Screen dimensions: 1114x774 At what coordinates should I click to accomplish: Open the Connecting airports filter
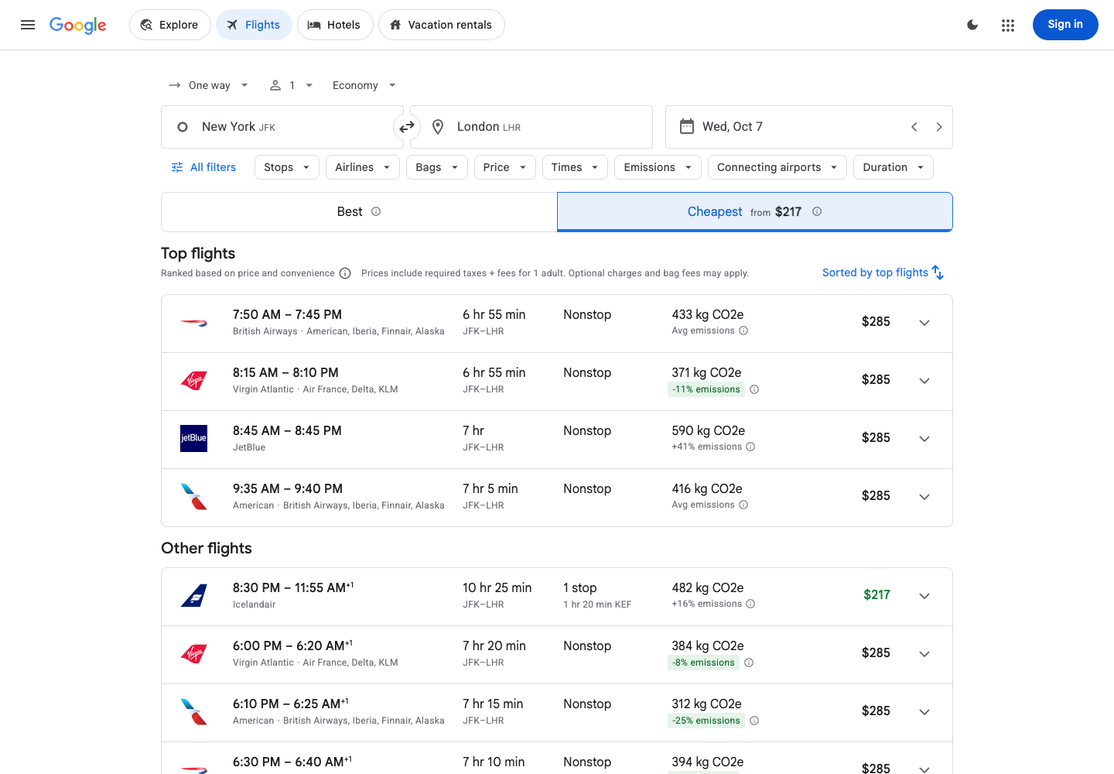(x=777, y=167)
